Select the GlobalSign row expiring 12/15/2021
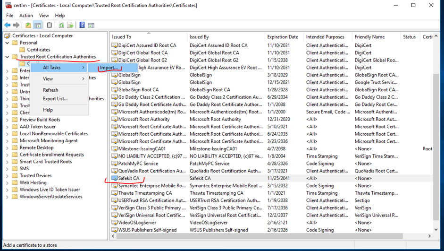 pyautogui.click(x=272, y=82)
